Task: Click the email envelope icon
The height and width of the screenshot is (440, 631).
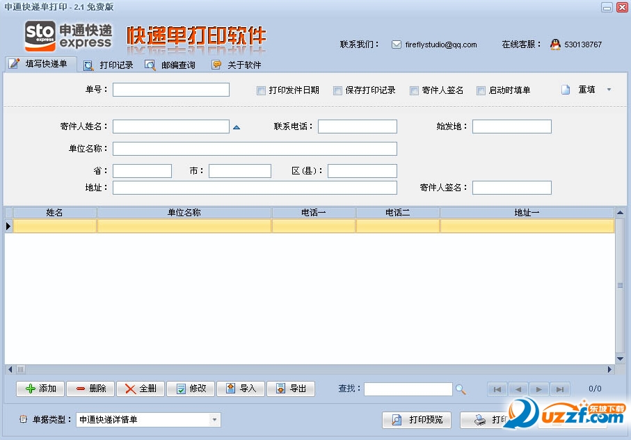Action: [x=397, y=44]
